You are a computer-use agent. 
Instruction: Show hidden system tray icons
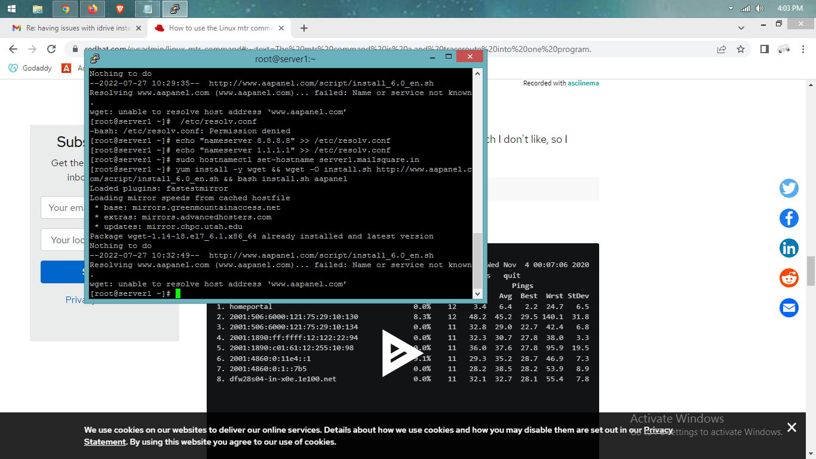731,9
